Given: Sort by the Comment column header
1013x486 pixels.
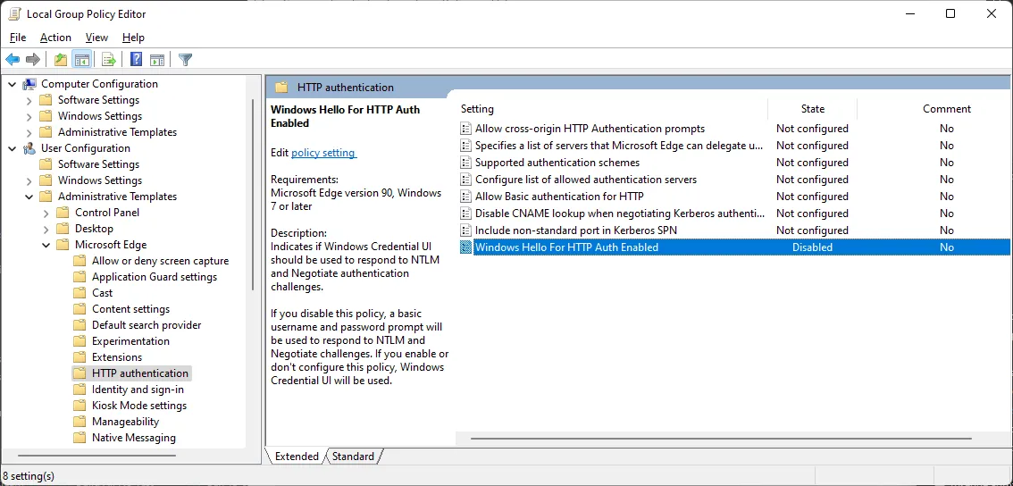Looking at the screenshot, I should 947,109.
